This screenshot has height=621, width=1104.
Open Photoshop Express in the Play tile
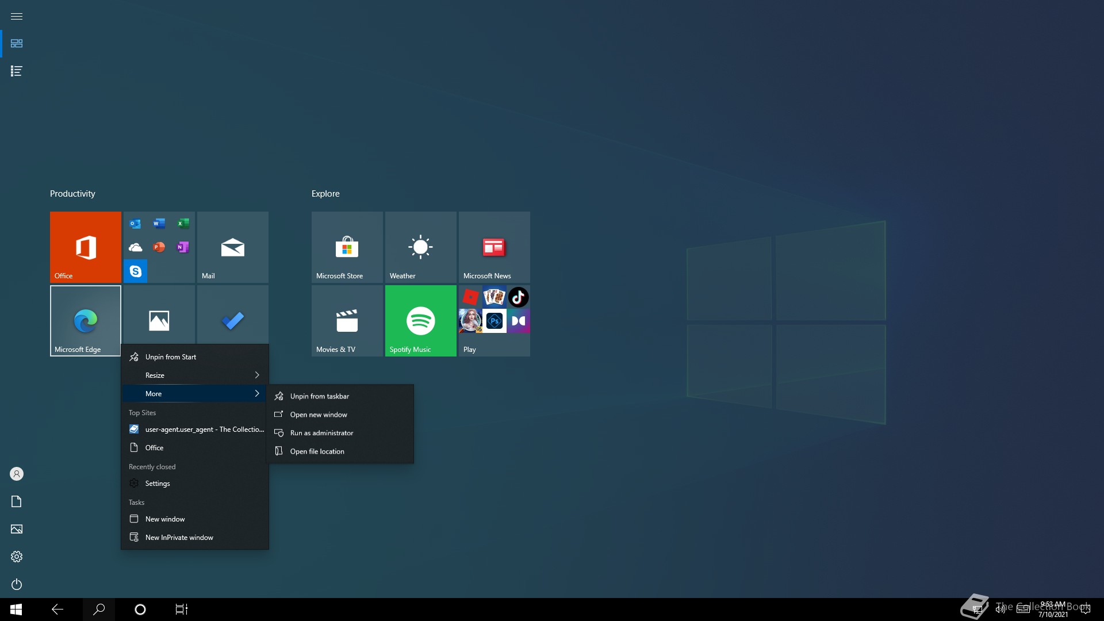point(494,321)
